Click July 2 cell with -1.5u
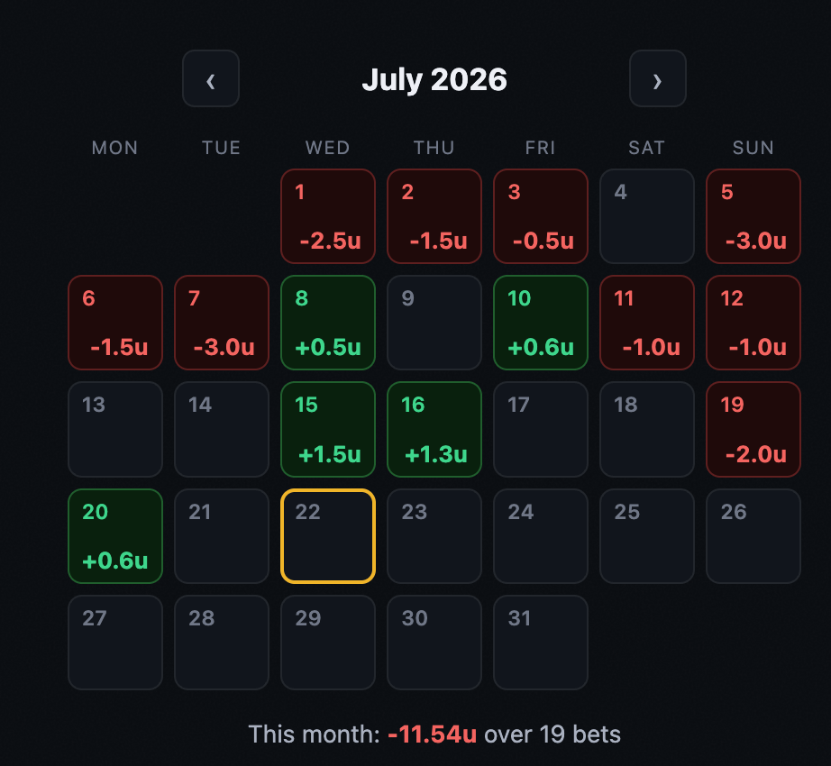The width and height of the screenshot is (831, 766). (x=434, y=216)
